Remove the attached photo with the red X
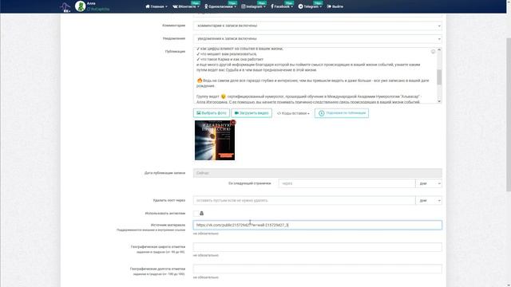 233,122
